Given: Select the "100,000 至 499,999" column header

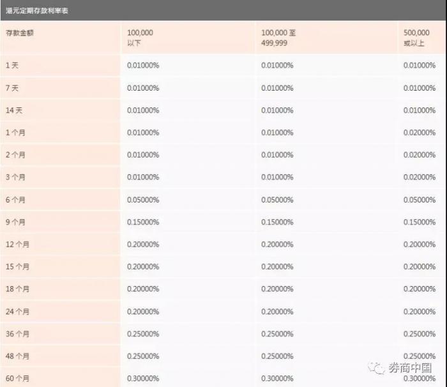Looking at the screenshot, I should click(278, 38).
